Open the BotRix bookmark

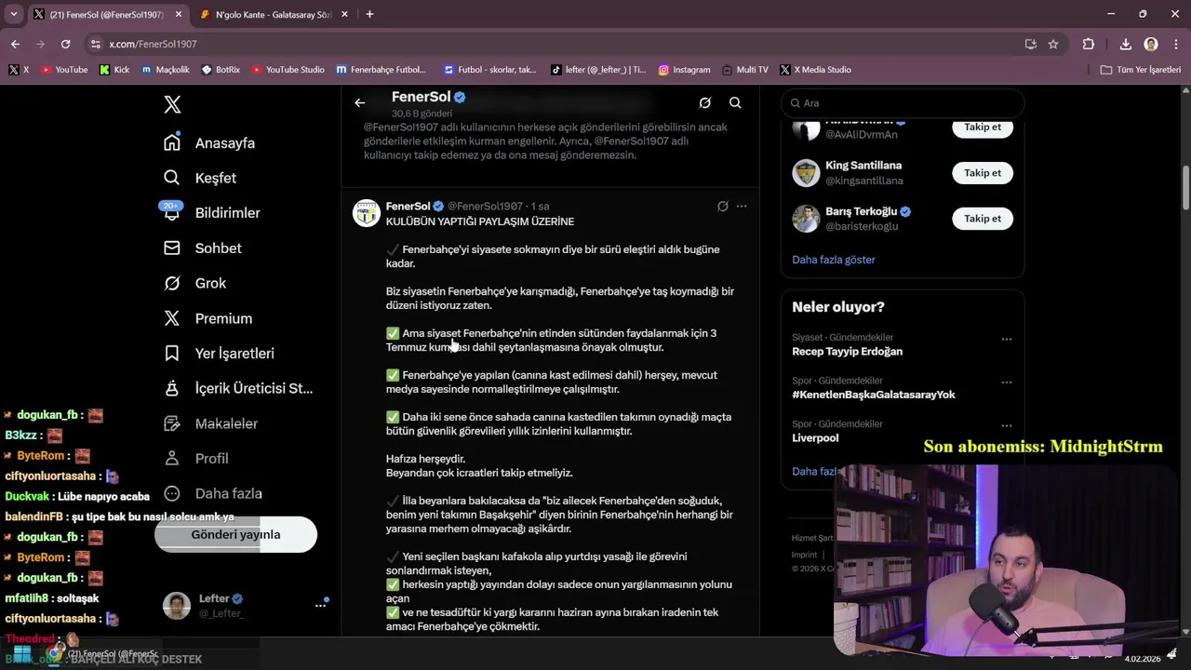coord(220,70)
